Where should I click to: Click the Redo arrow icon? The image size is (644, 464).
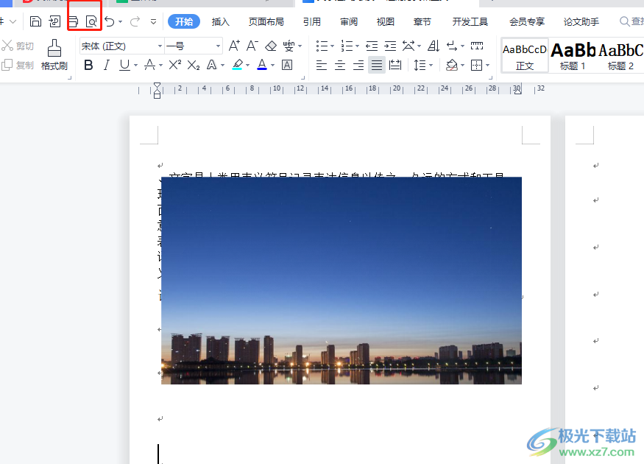point(135,21)
